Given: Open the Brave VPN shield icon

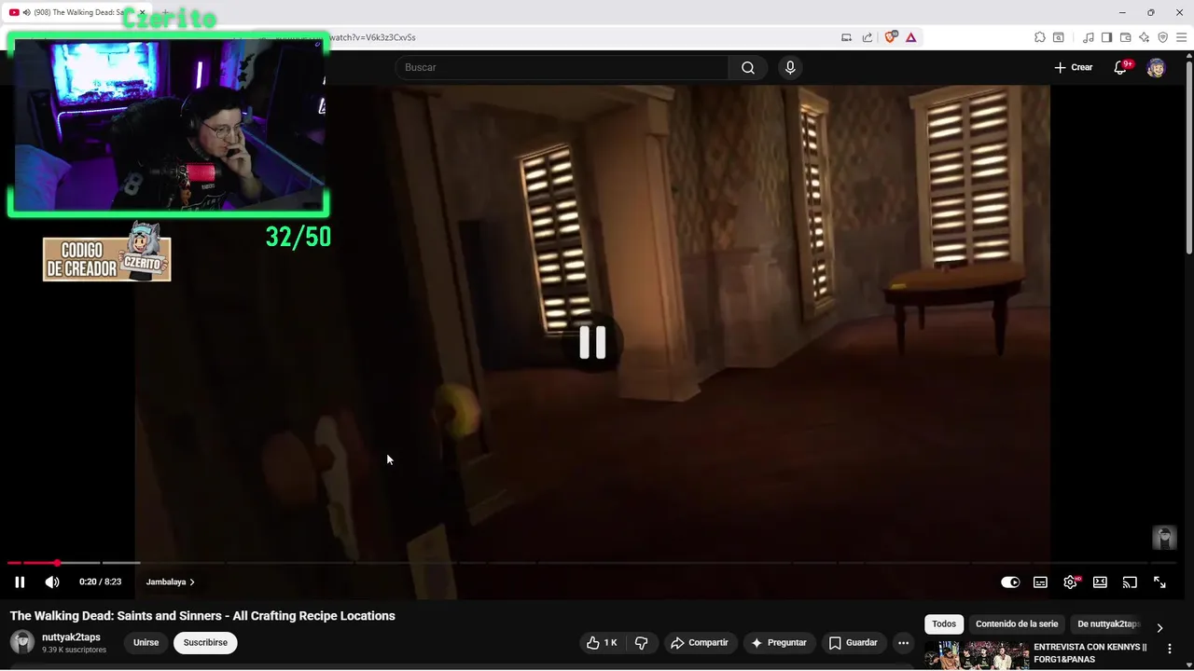Looking at the screenshot, I should [1163, 37].
